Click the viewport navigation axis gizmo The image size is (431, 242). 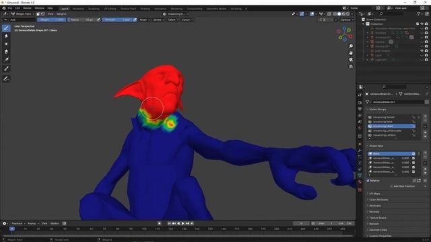344,34
